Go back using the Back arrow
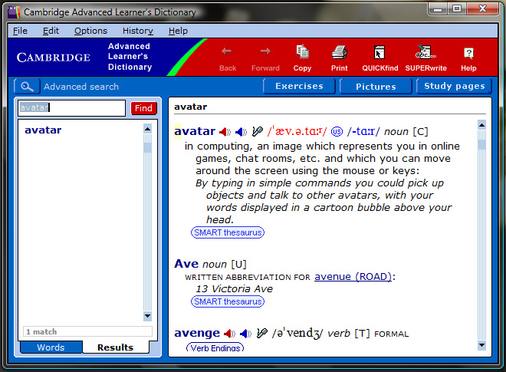 pyautogui.click(x=227, y=58)
